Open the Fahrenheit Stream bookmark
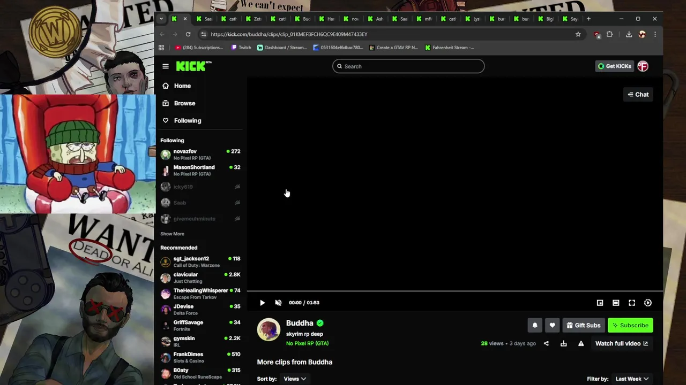This screenshot has height=385, width=686. point(450,48)
